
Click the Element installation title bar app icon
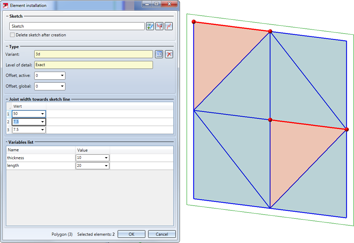coord(6,6)
